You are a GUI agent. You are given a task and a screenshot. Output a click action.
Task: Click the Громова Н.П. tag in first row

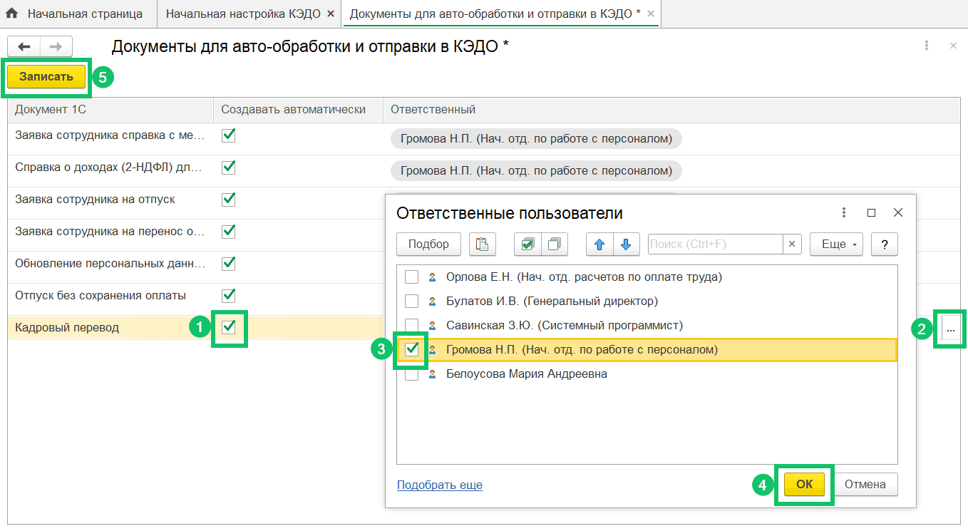point(536,139)
